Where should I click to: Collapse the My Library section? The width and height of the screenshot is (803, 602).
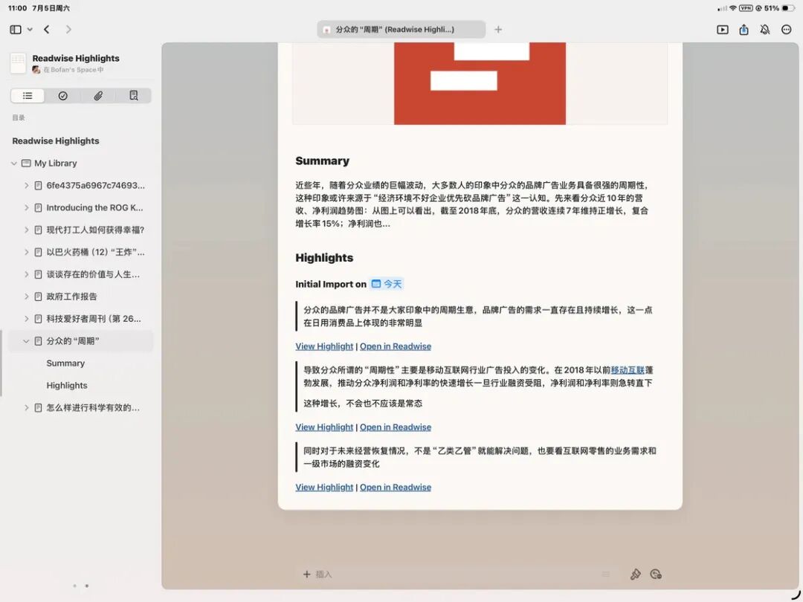[14, 164]
